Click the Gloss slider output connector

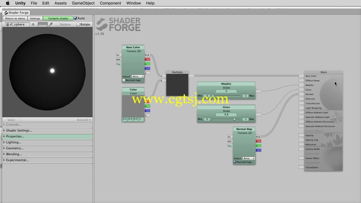(259, 115)
